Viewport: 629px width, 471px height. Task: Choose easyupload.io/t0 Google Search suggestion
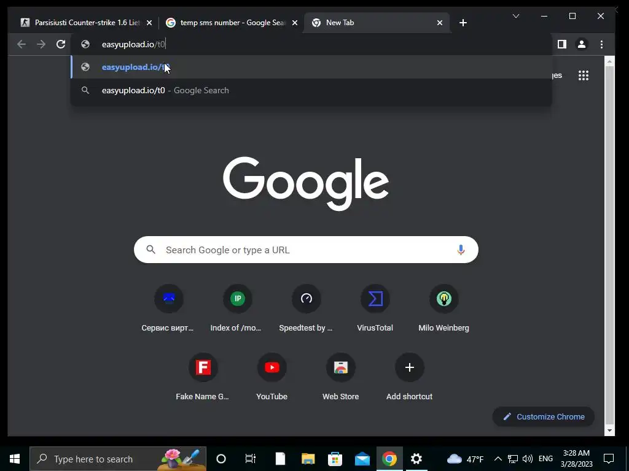coord(311,90)
